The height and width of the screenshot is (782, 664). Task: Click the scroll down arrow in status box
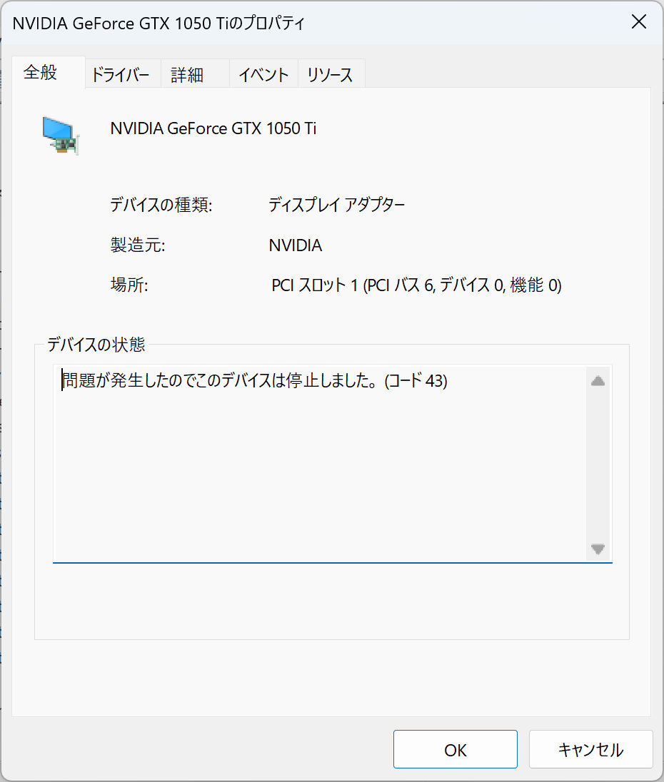598,549
